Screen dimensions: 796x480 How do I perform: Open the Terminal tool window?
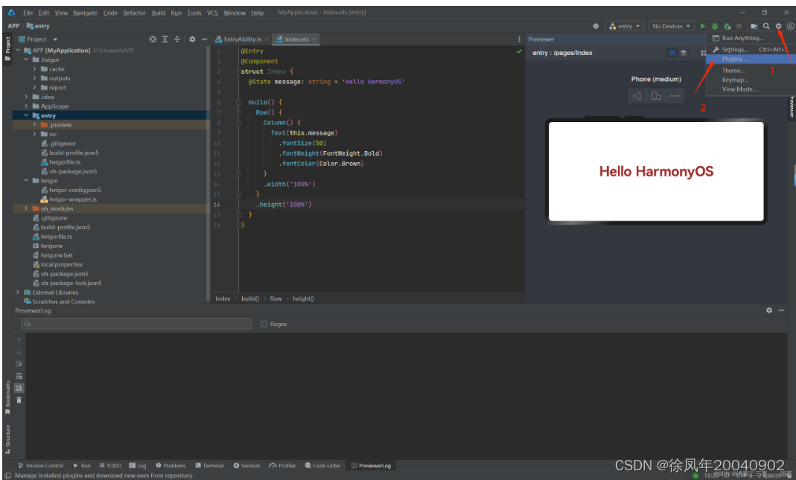[x=209, y=465]
